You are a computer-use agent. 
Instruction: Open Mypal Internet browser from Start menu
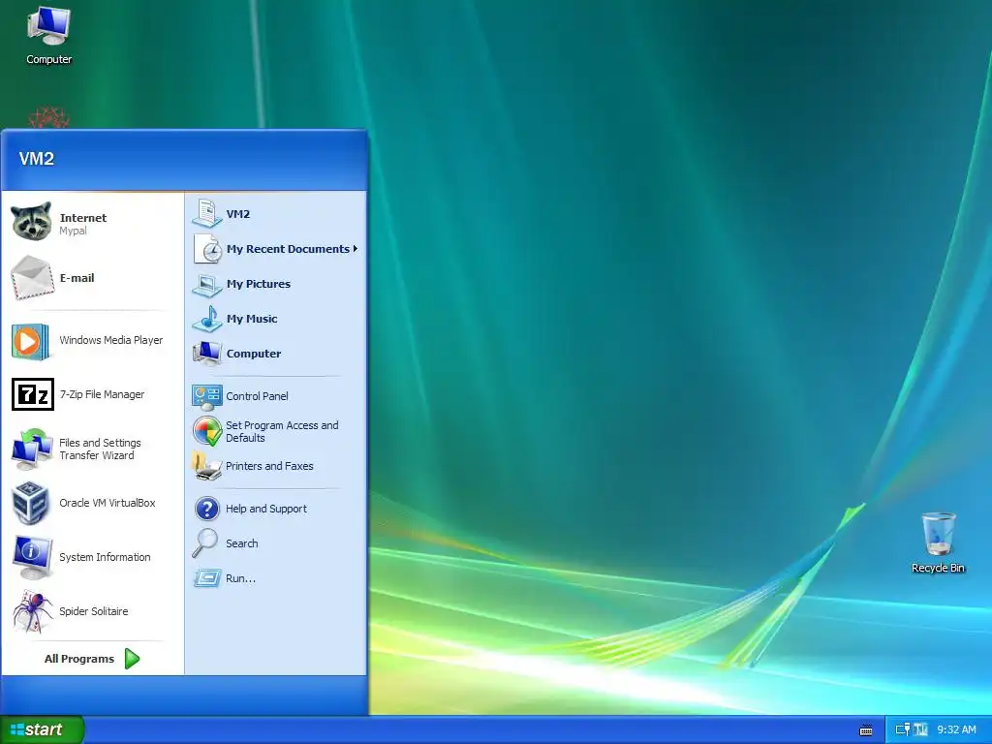[x=92, y=224]
